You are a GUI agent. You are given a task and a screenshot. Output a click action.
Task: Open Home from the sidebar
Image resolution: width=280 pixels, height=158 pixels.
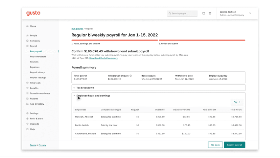pyautogui.click(x=33, y=26)
